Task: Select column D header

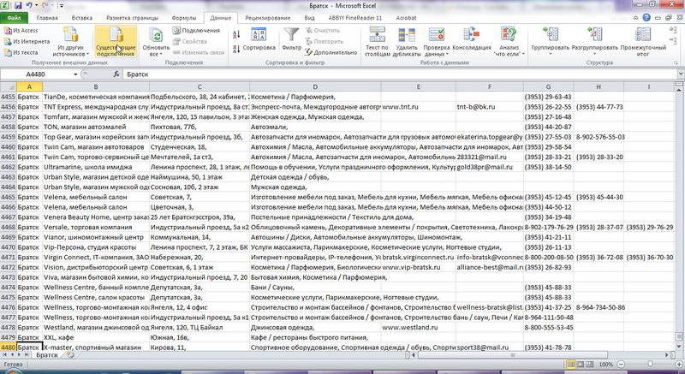Action: 315,86
